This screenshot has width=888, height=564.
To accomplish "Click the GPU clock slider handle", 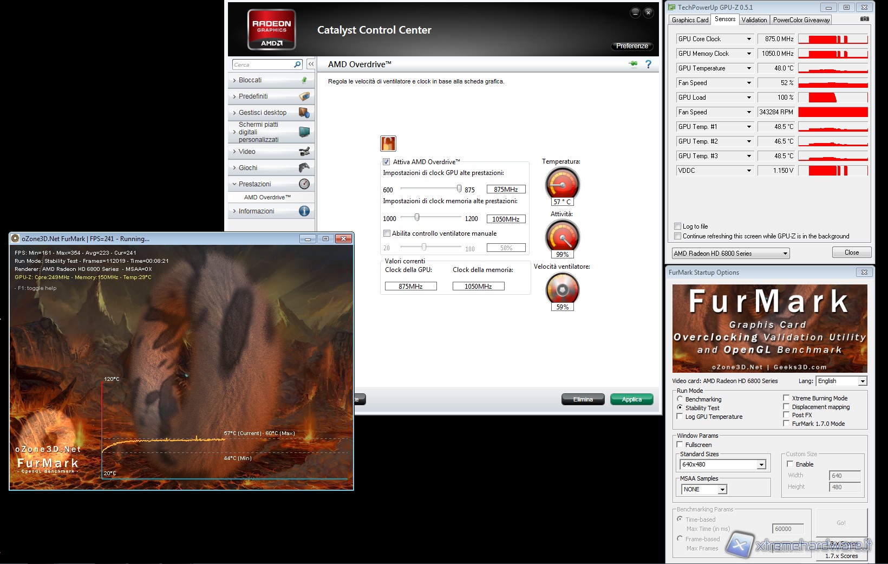I will (459, 189).
